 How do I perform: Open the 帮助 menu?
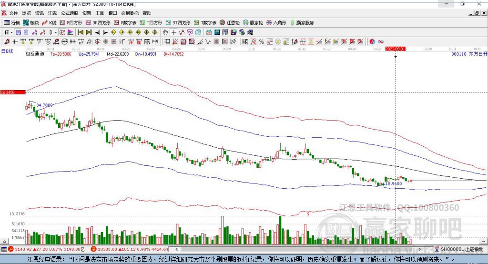click(x=147, y=13)
